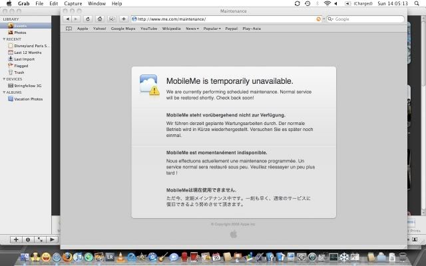
Task: Click the RSS button in address bar
Action: pos(319,19)
